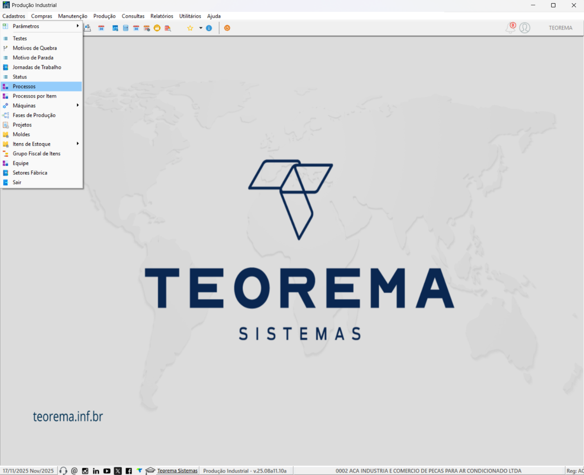The image size is (584, 475).
Task: Open the Consultas menu
Action: coord(133,16)
